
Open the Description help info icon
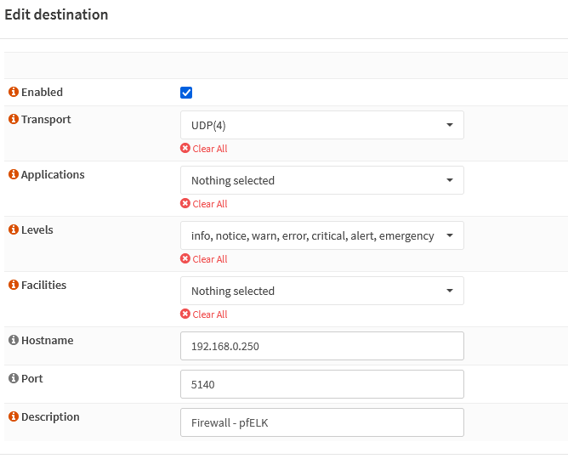[x=14, y=416]
